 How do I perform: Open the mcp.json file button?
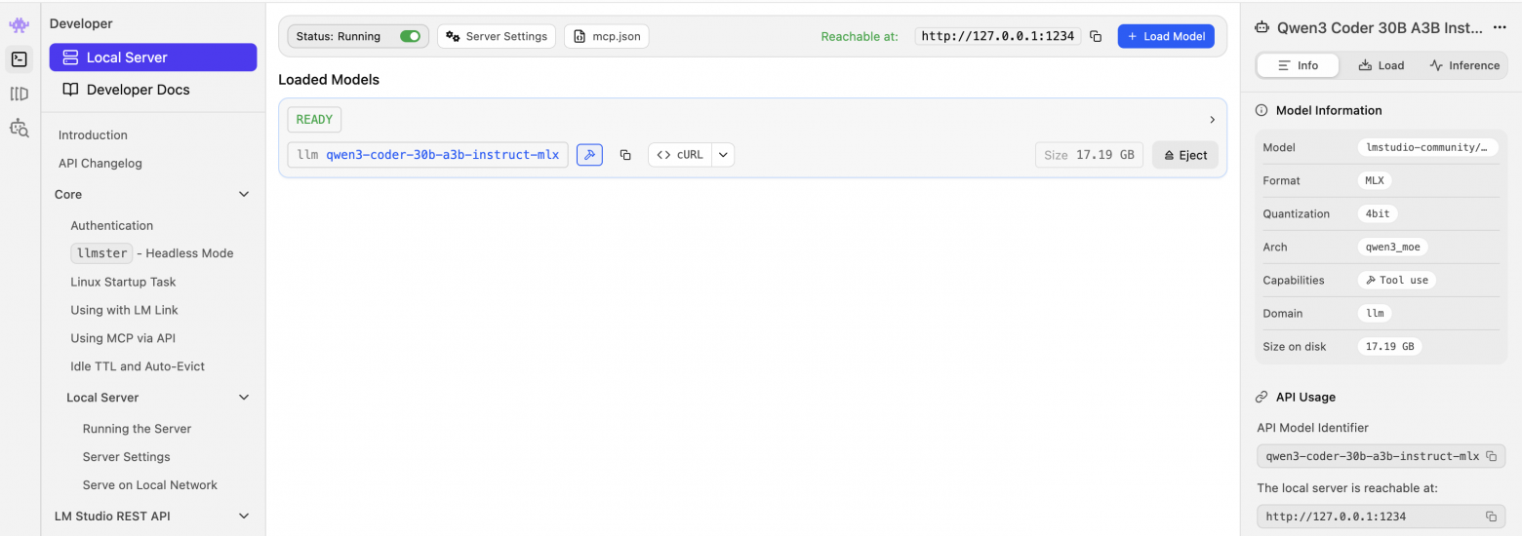point(607,36)
